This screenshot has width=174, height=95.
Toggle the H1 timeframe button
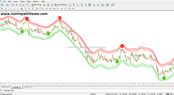58,8
